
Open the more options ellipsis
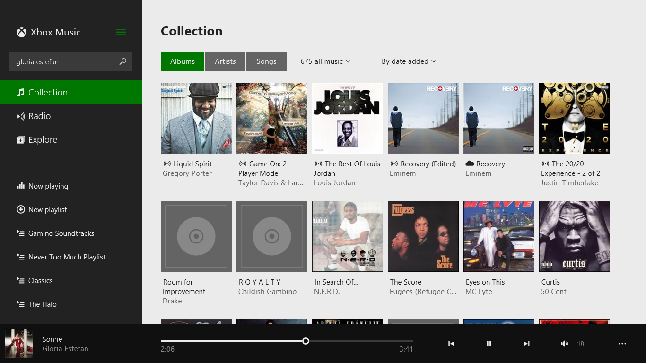[622, 344]
